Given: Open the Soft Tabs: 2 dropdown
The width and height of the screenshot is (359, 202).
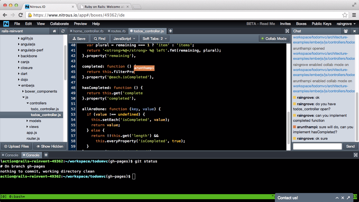Looking at the screenshot, I should click(155, 39).
